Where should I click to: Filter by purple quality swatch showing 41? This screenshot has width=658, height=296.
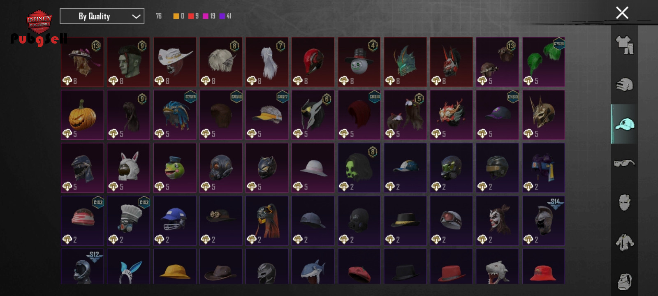pos(222,16)
